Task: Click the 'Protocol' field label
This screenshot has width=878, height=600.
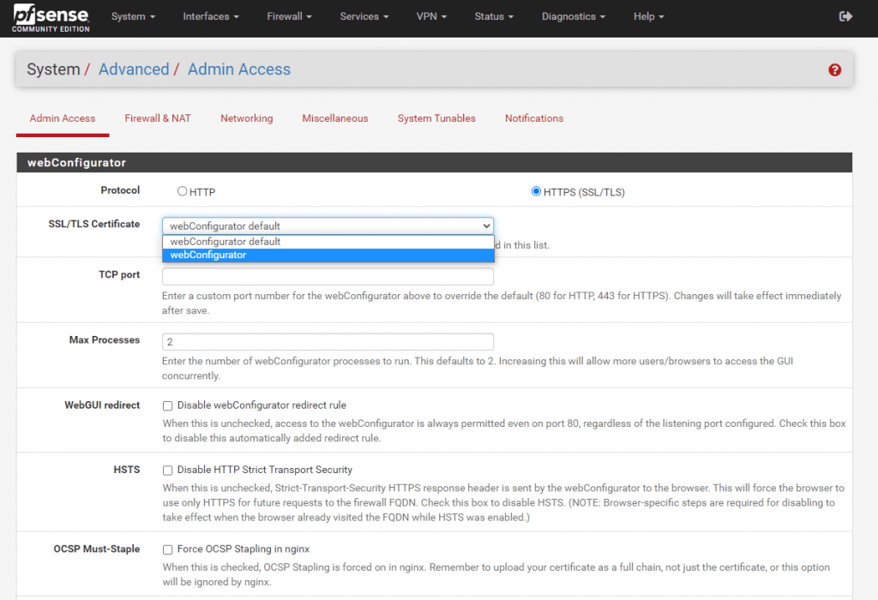Action: coord(120,190)
